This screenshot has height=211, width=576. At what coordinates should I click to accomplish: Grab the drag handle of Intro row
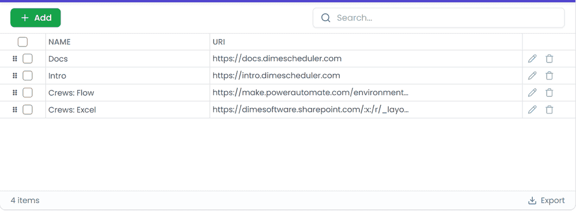[15, 76]
